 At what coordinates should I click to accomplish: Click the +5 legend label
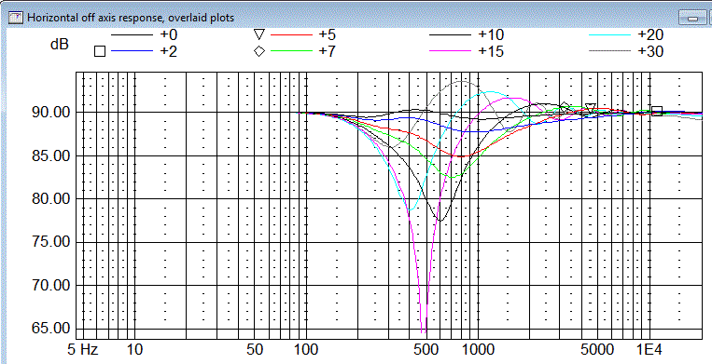pos(327,34)
